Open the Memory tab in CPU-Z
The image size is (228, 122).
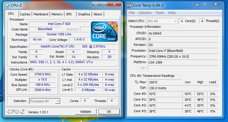(57, 14)
